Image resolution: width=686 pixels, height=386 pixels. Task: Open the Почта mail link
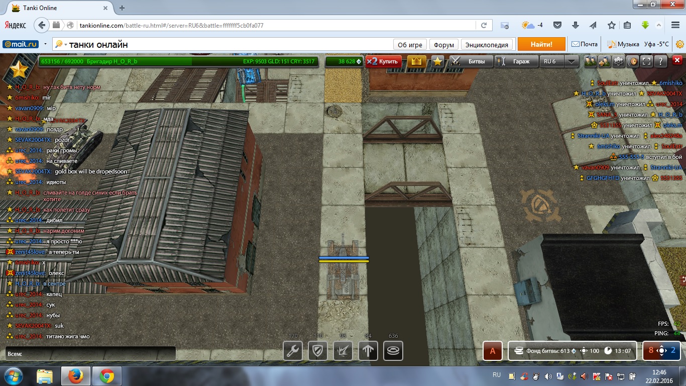(585, 44)
